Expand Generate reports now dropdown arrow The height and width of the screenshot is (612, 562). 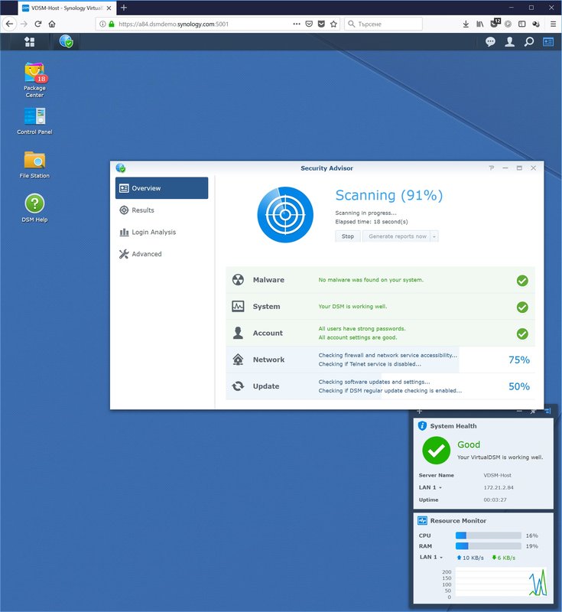click(x=434, y=236)
